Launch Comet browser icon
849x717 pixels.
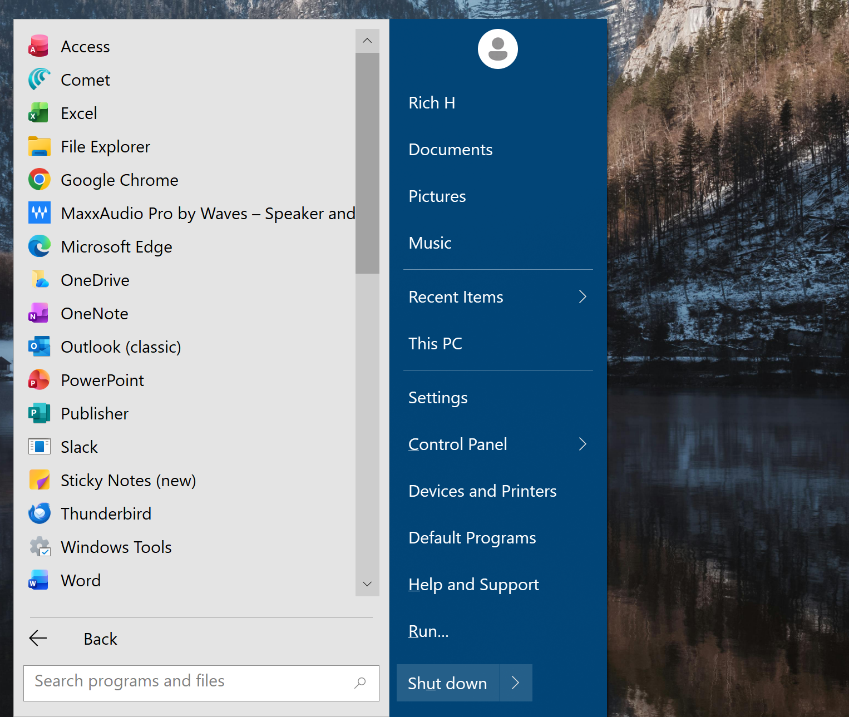click(39, 80)
